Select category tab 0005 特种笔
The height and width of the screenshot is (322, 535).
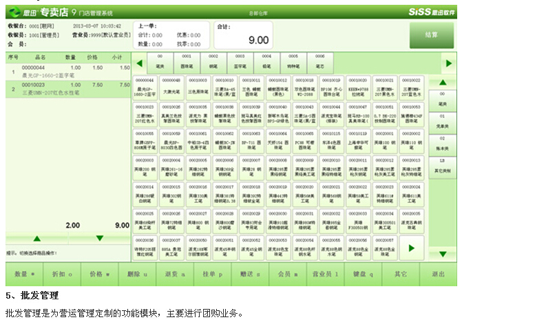pyautogui.click(x=293, y=61)
